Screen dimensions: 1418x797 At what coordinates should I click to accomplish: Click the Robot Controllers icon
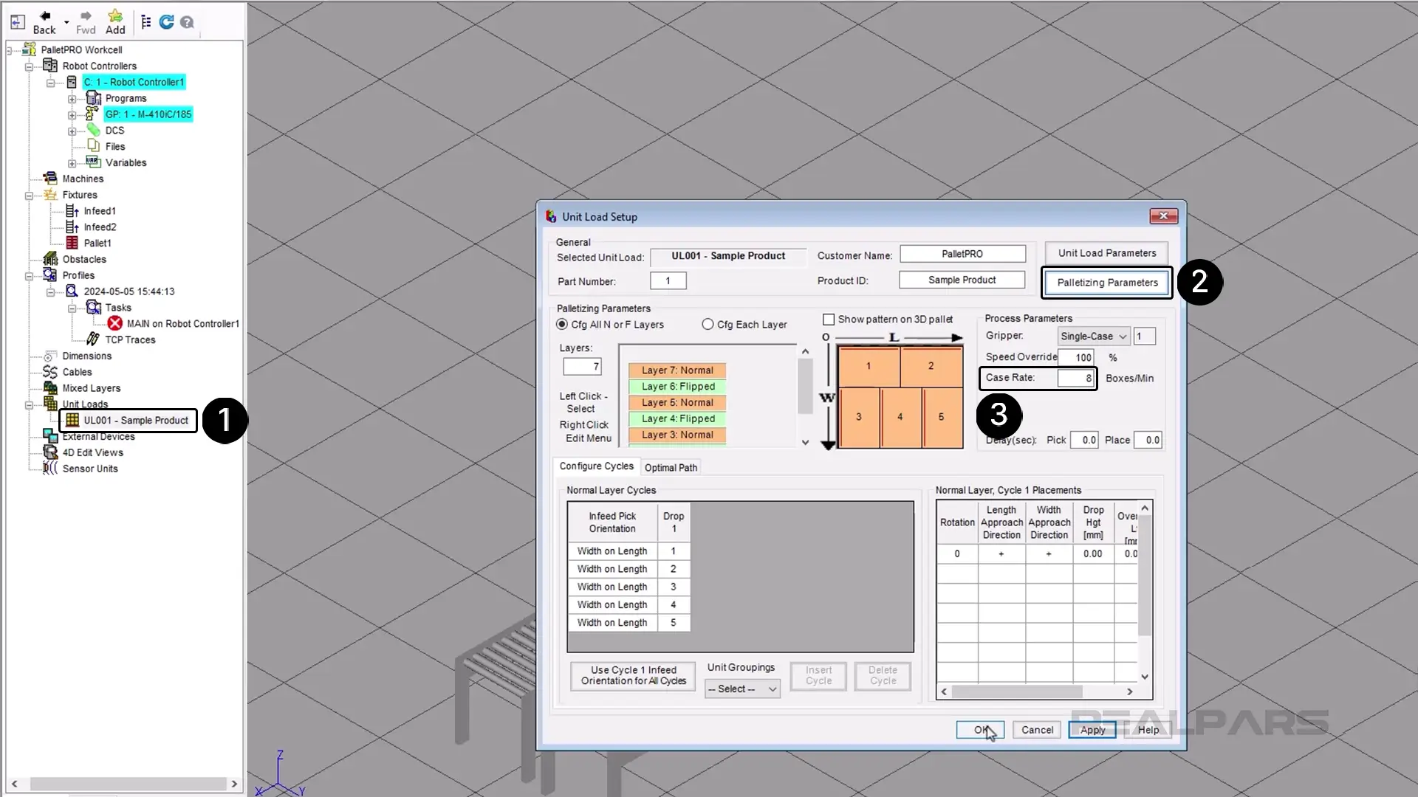pyautogui.click(x=50, y=66)
